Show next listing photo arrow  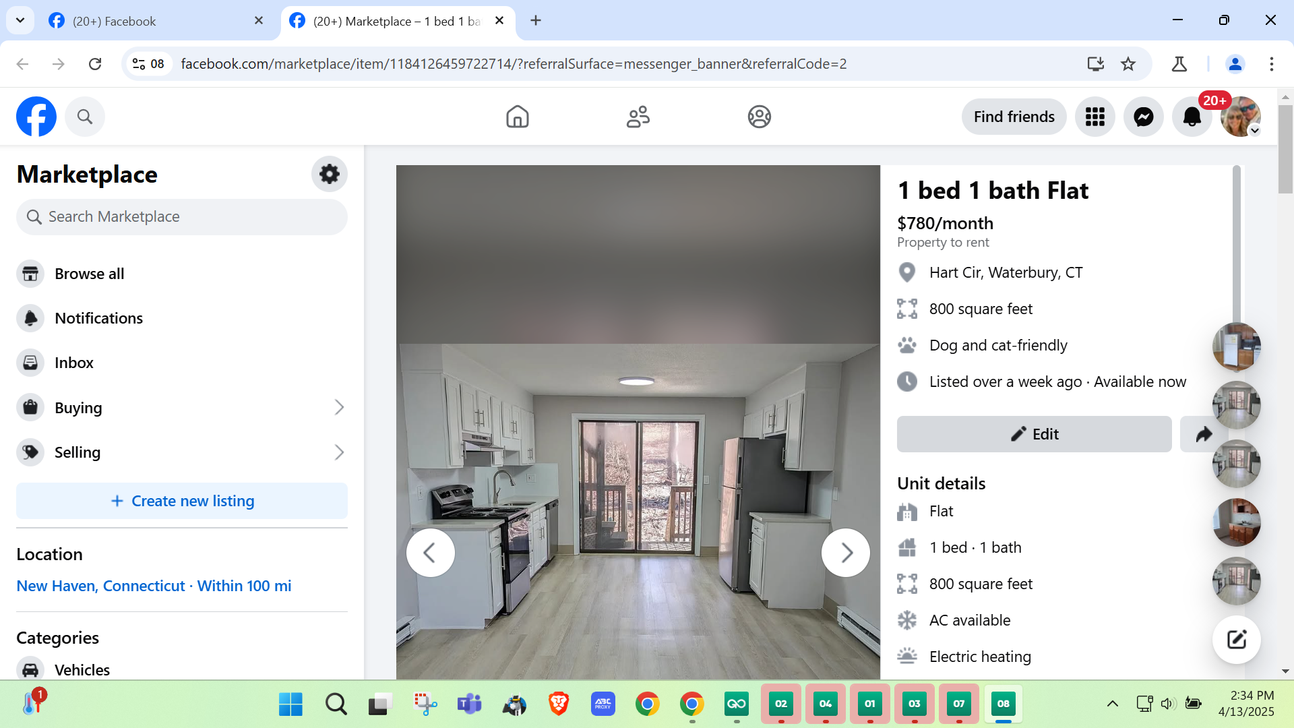pyautogui.click(x=846, y=553)
